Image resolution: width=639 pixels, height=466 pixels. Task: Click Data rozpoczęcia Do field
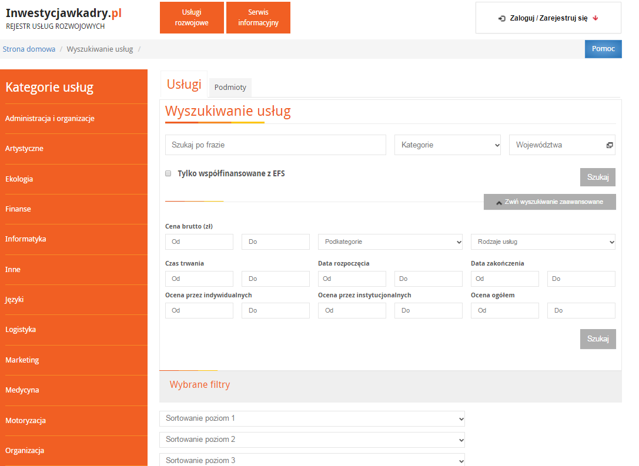point(429,279)
